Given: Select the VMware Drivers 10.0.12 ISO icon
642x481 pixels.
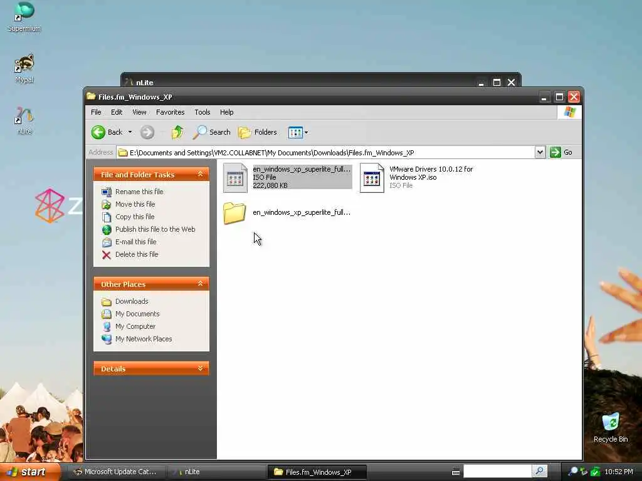Looking at the screenshot, I should pyautogui.click(x=372, y=177).
